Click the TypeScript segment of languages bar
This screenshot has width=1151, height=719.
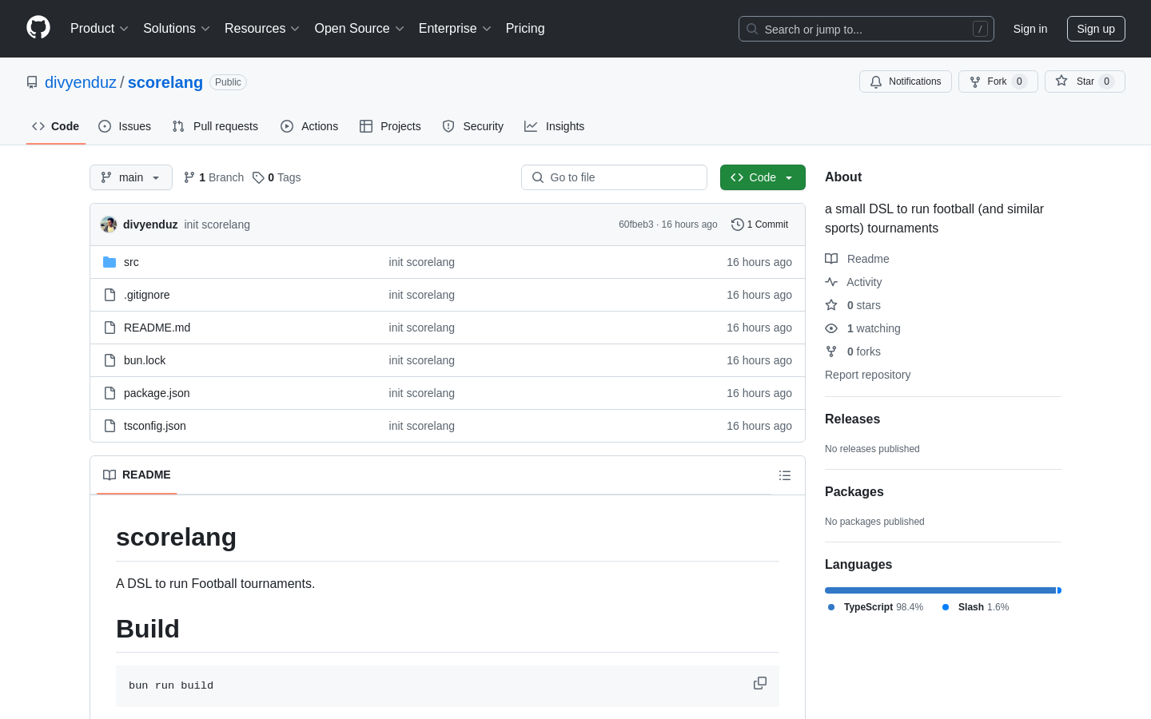coord(941,590)
